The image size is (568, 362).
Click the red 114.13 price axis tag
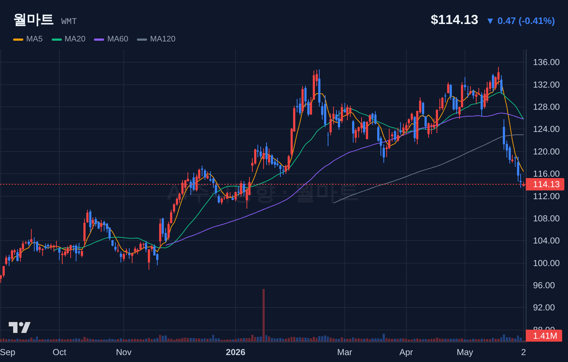545,184
